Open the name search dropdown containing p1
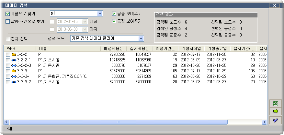Screen dimensions: 284x135 (100, 14)
